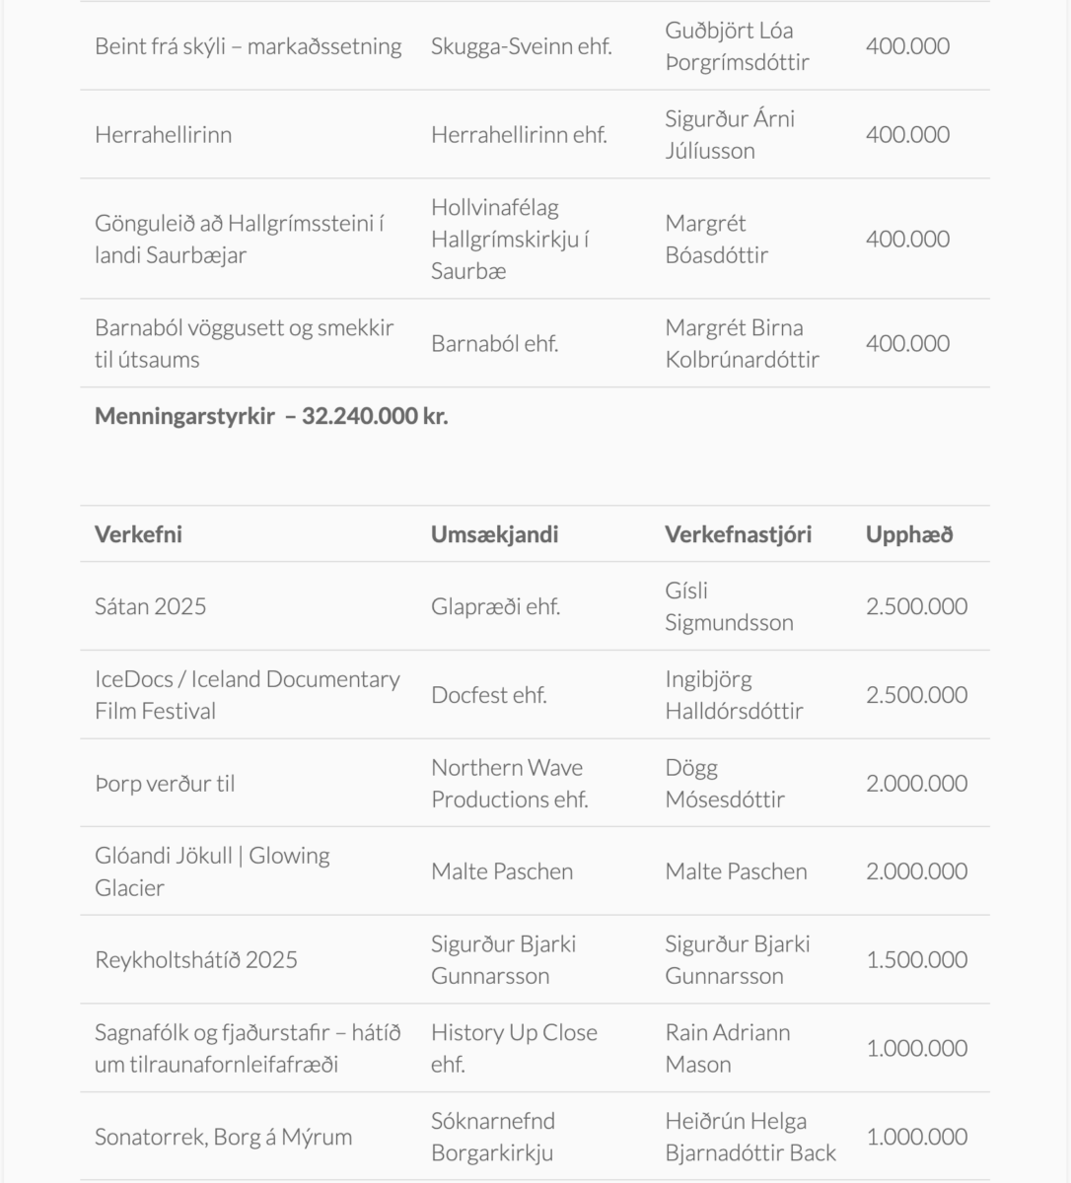Viewport: 1071px width, 1183px height.
Task: Click the Þorp verður til project
Action: click(165, 784)
